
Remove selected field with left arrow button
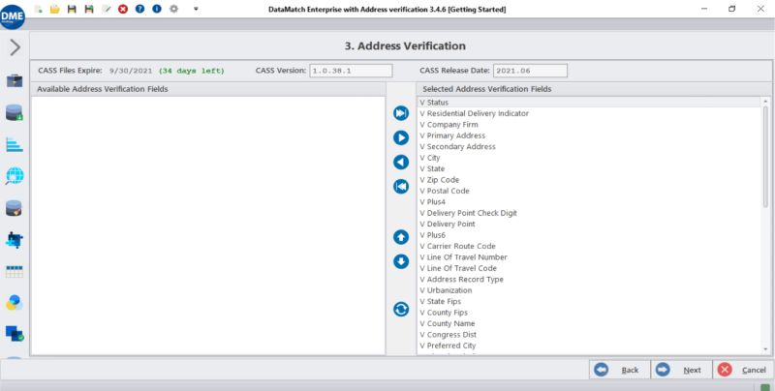pyautogui.click(x=401, y=162)
